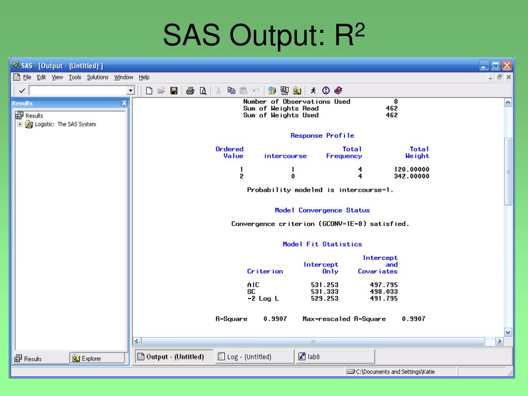This screenshot has height=396, width=528.
Task: Click the 'Model Convergence Status' heading
Action: 322,210
